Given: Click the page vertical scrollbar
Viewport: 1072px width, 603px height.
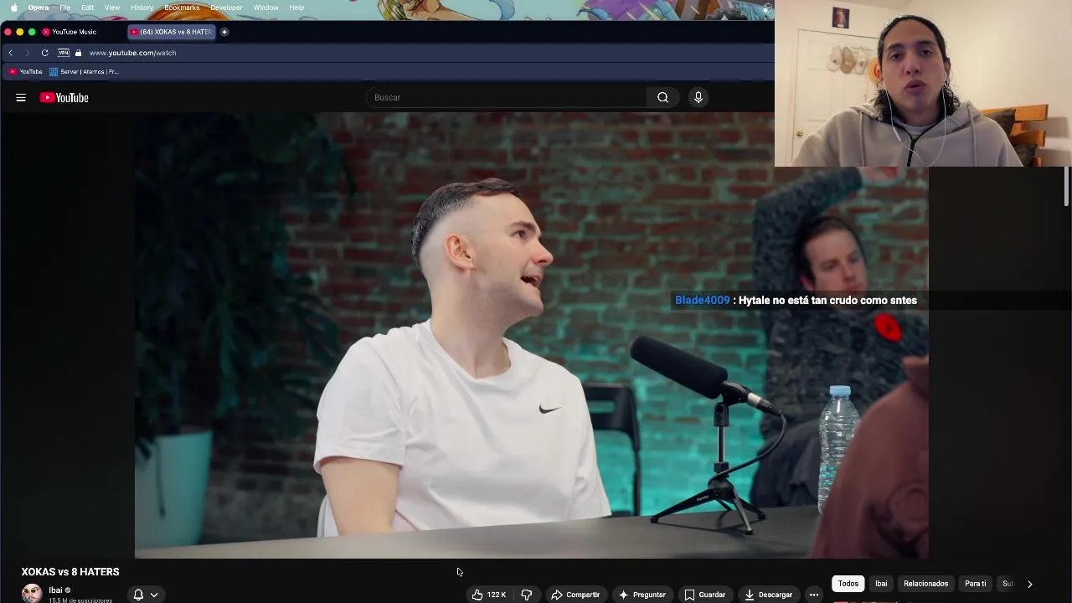Looking at the screenshot, I should click(1067, 186).
